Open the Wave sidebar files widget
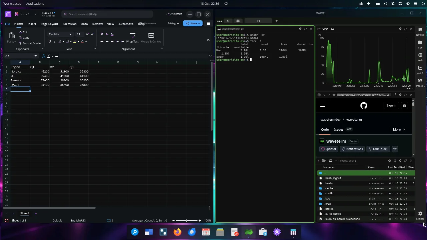This screenshot has width=427, height=240. point(420,44)
